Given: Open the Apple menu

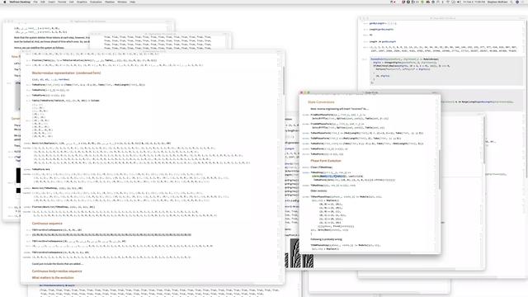Looking at the screenshot, I should pyautogui.click(x=4, y=2).
